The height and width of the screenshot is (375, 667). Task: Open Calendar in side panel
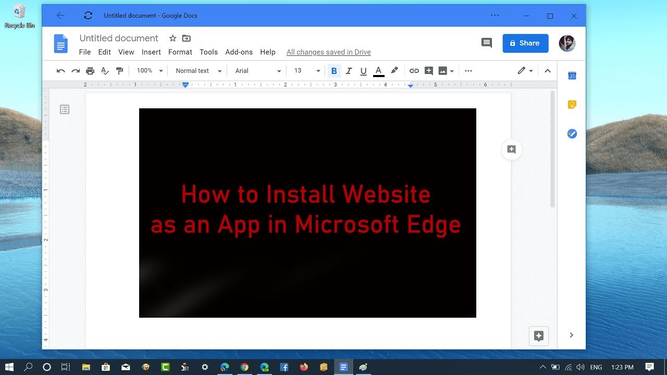point(572,76)
